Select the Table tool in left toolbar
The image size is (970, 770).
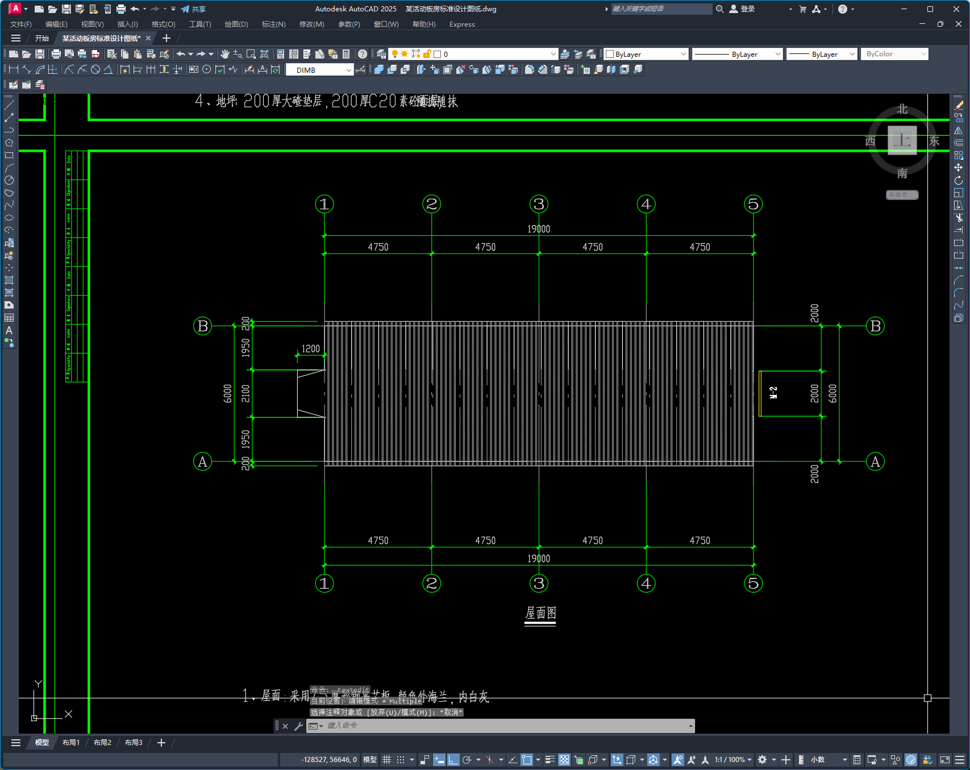9,318
